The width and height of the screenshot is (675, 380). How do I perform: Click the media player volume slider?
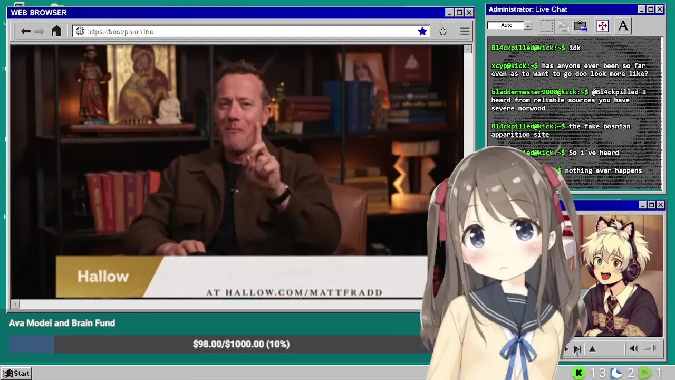(650, 348)
